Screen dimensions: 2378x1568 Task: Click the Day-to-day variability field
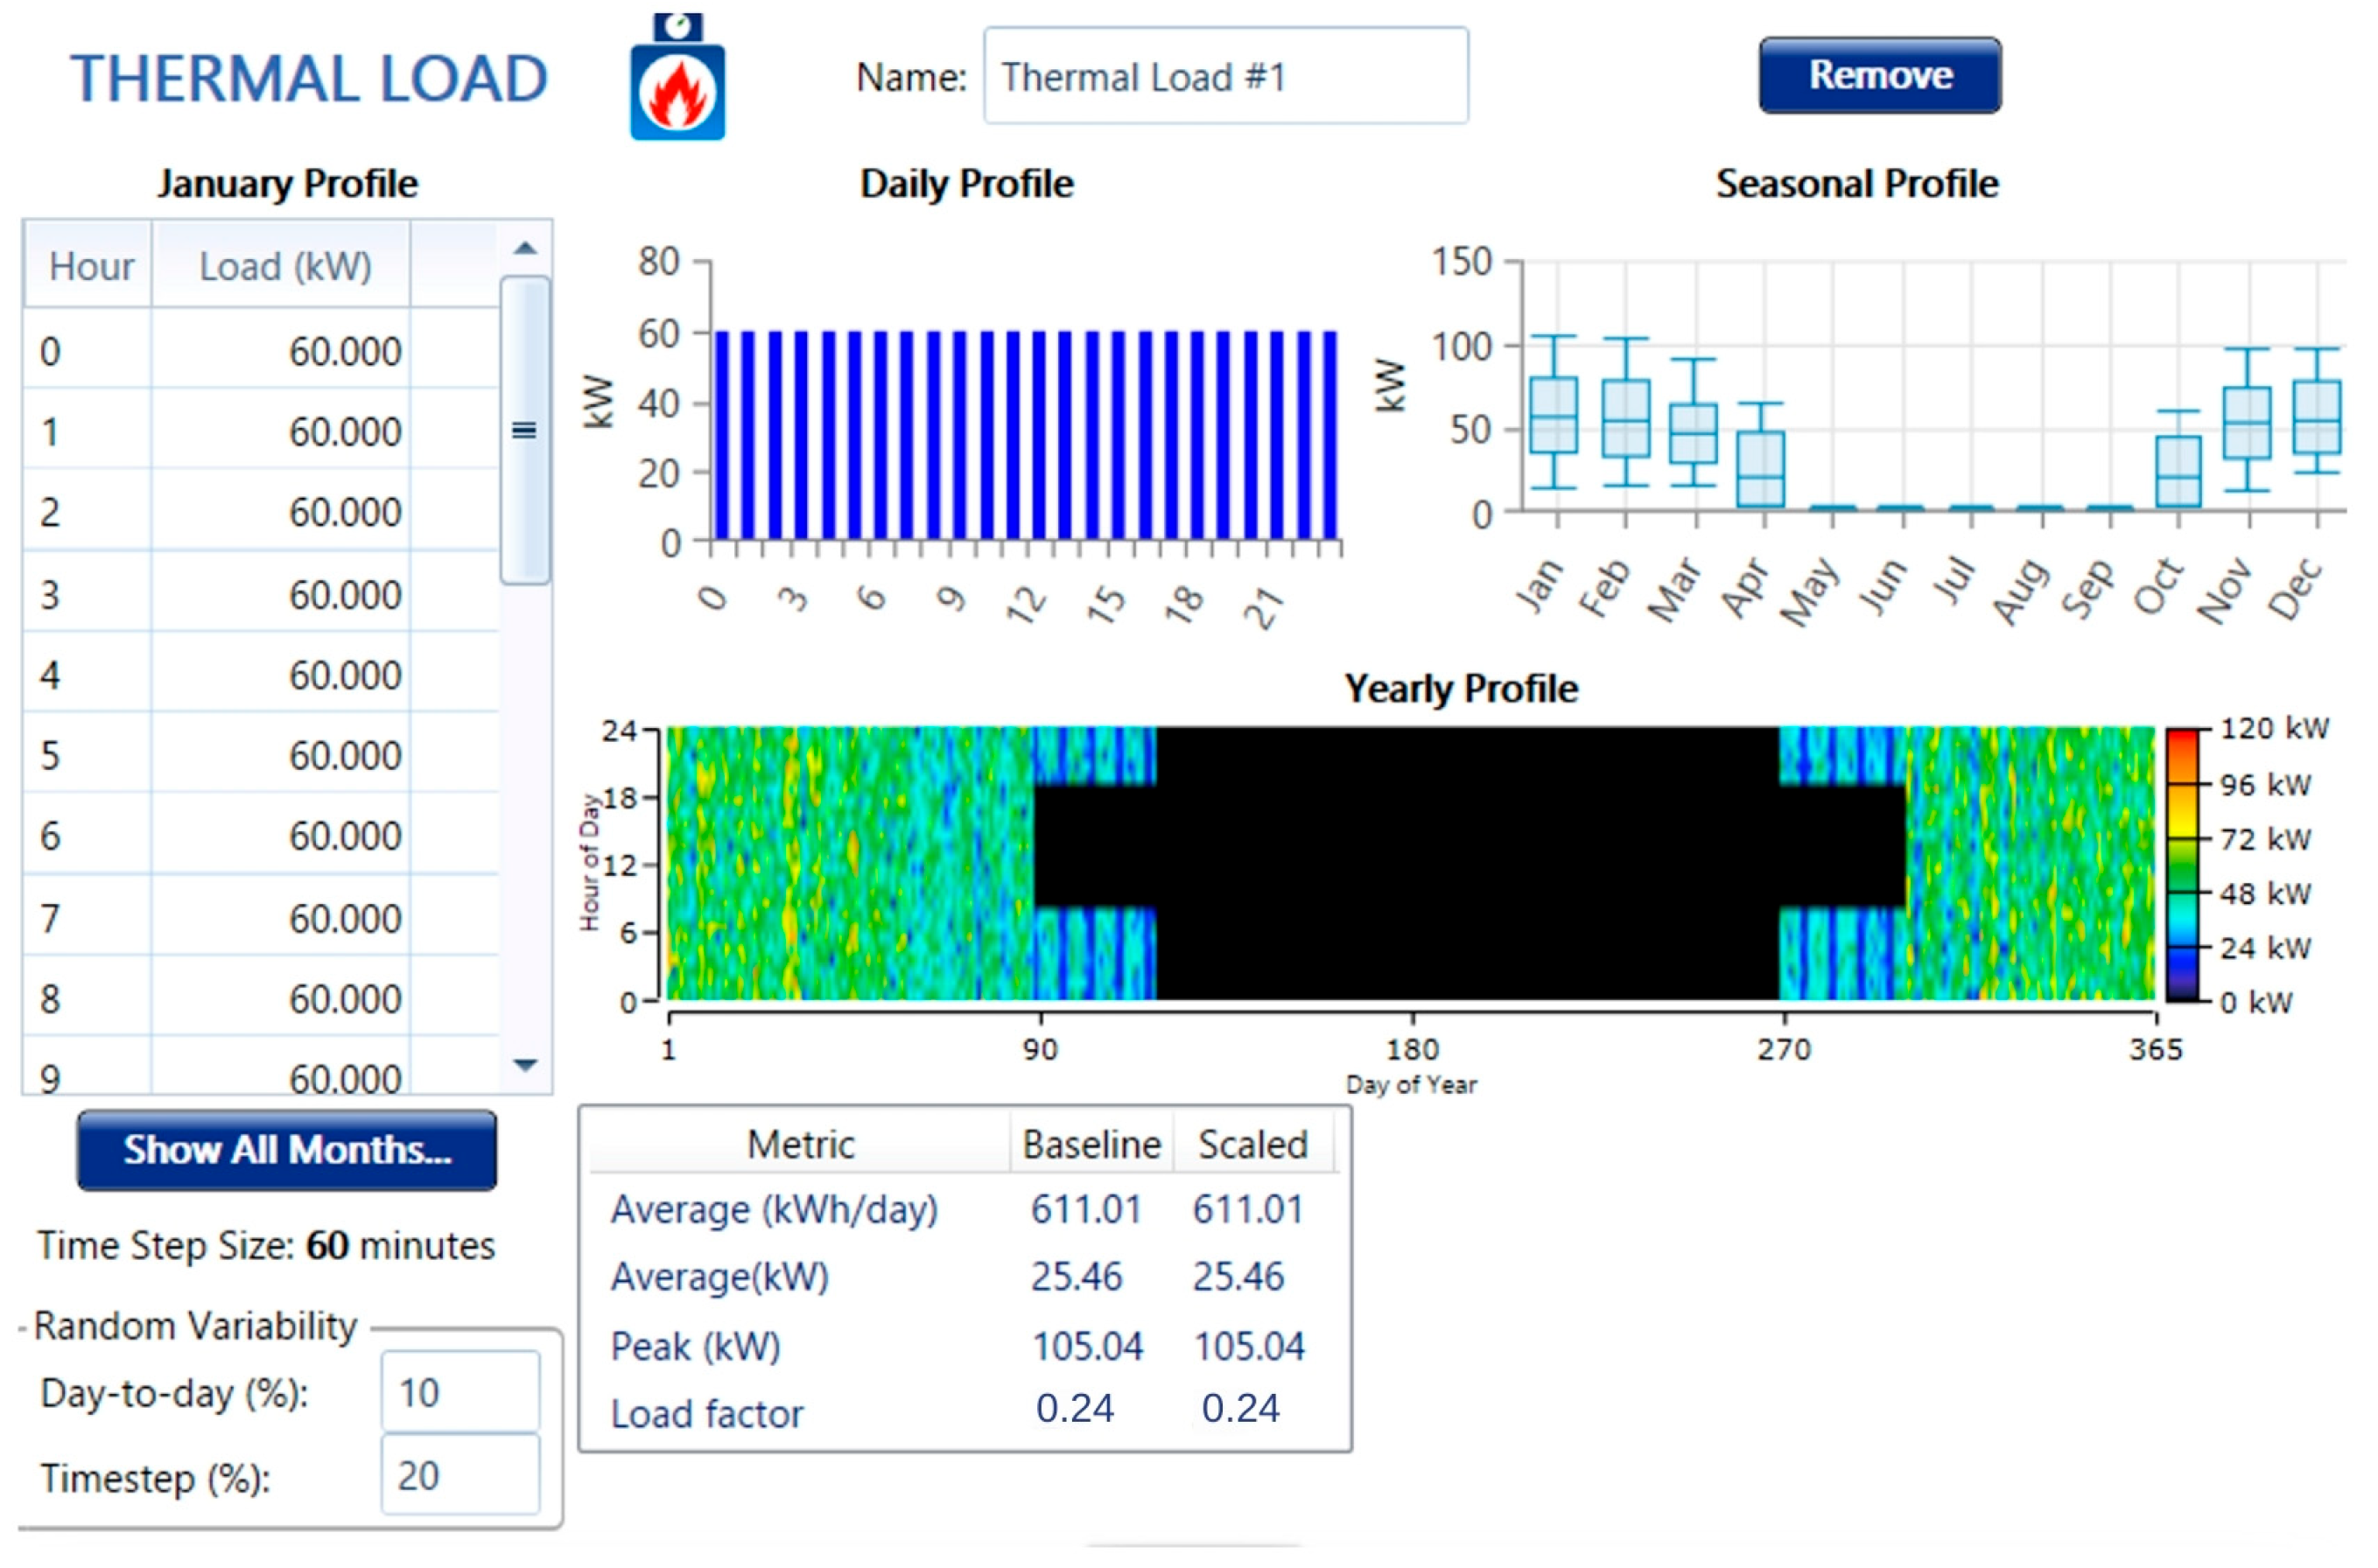(460, 1392)
